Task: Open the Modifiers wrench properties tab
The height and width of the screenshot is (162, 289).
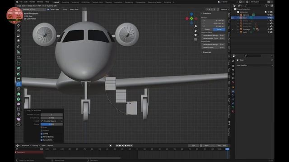Action: (233, 91)
